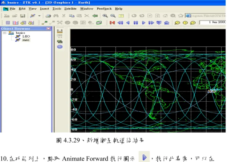Open the Tools menu
Screen dimensions: 227x162
click(57, 9)
